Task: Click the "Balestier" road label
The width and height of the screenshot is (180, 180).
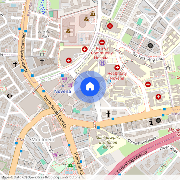Action: 29,8
